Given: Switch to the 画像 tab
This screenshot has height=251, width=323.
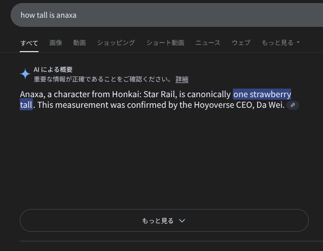Looking at the screenshot, I should [56, 43].
